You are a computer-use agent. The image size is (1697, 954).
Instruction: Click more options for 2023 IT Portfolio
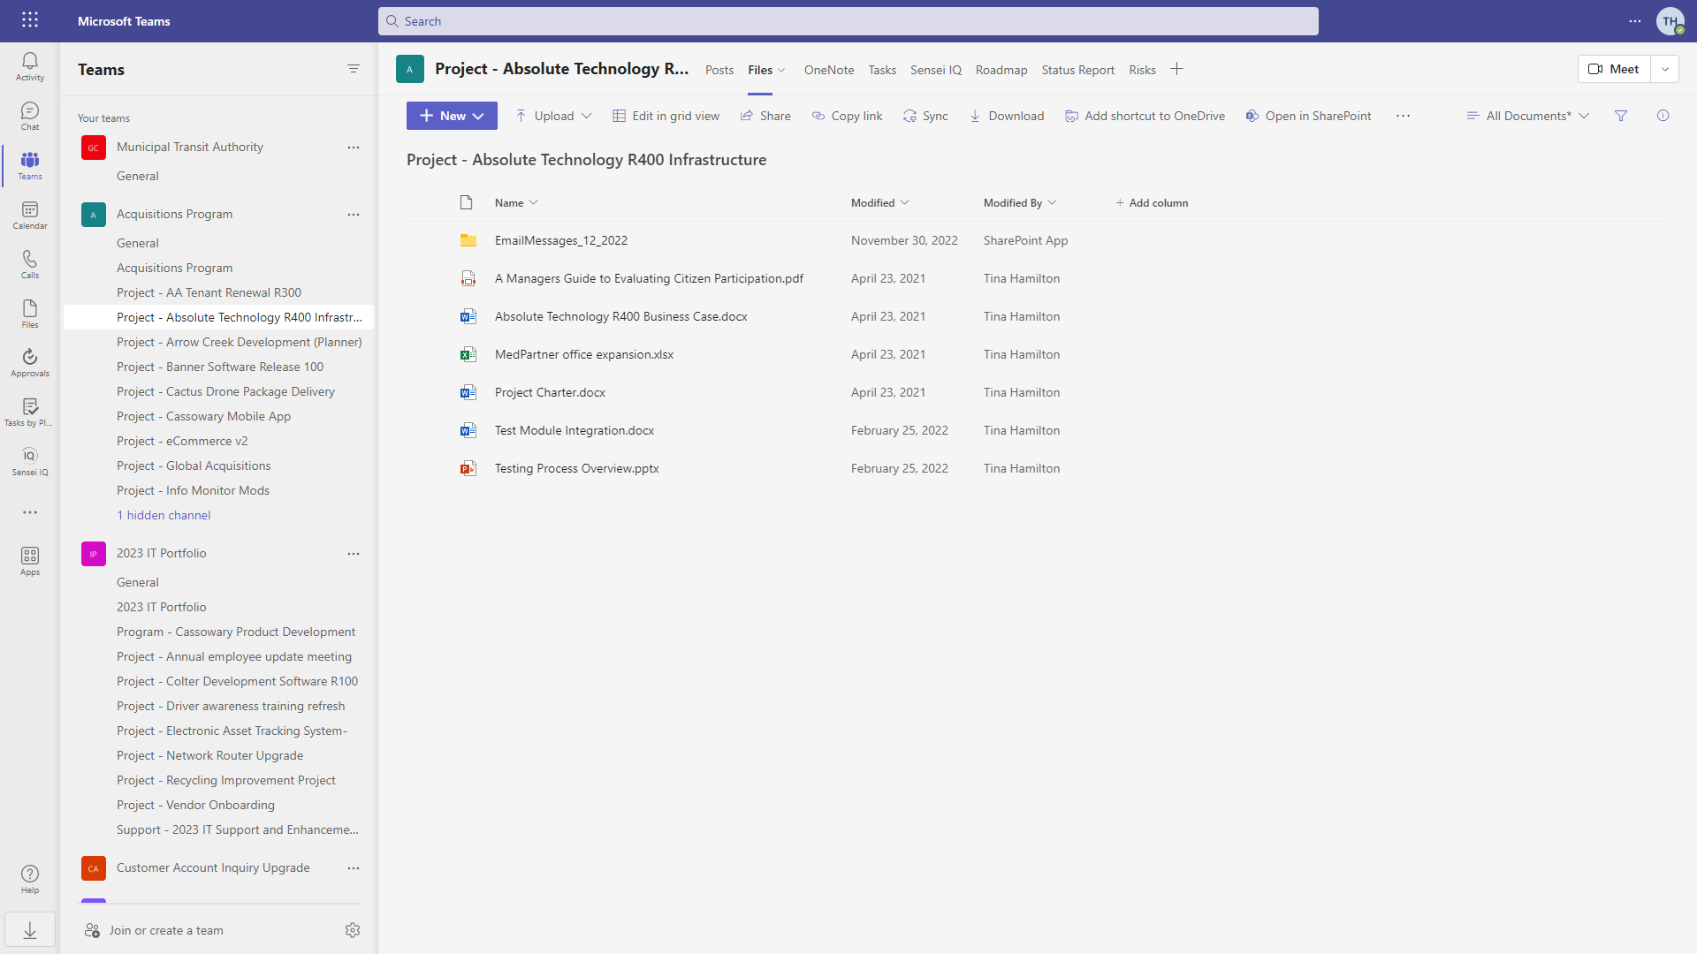click(354, 554)
